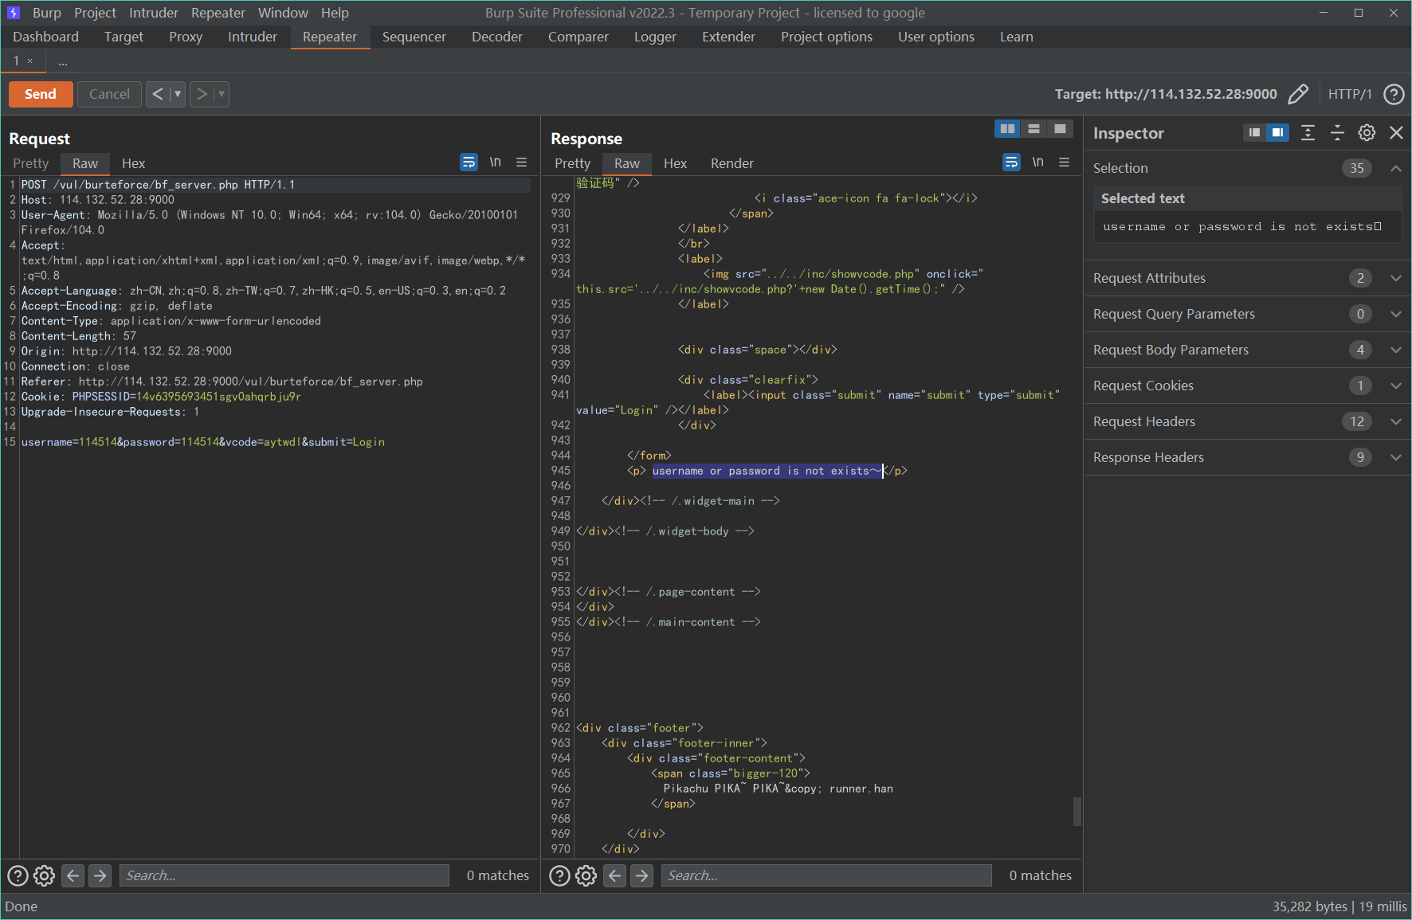Open Inspector settings gear
1412x920 pixels.
click(x=1367, y=133)
